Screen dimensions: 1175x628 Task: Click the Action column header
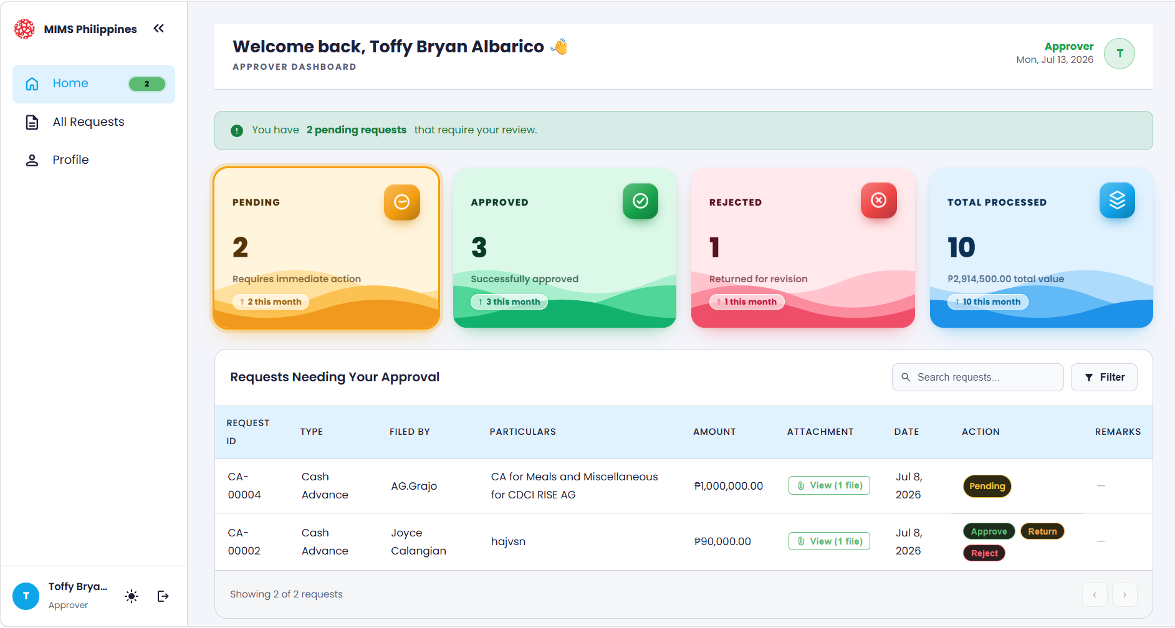pyautogui.click(x=981, y=432)
